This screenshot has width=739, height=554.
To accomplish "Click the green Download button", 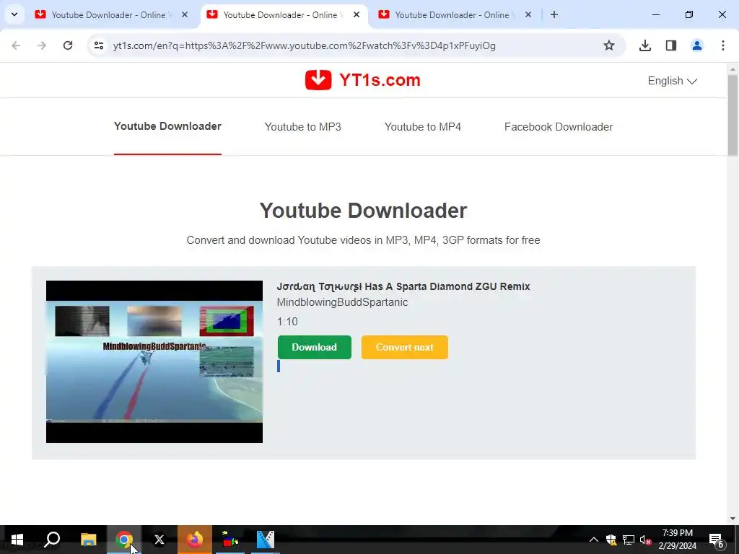I will point(315,347).
